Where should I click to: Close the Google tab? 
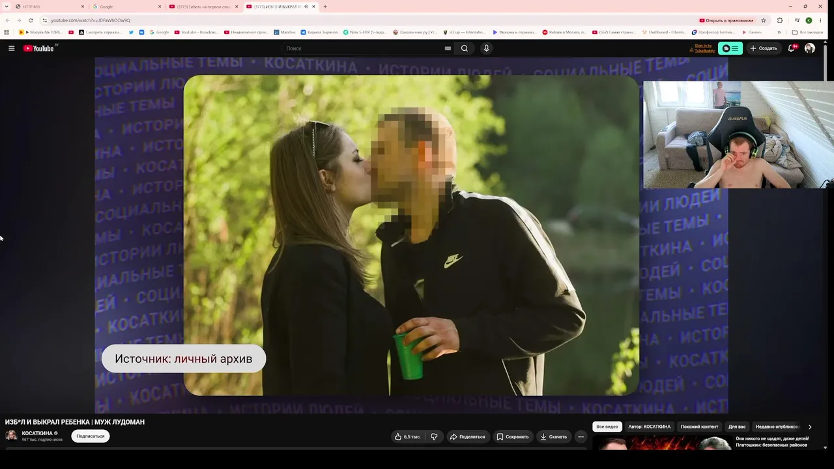tap(160, 7)
